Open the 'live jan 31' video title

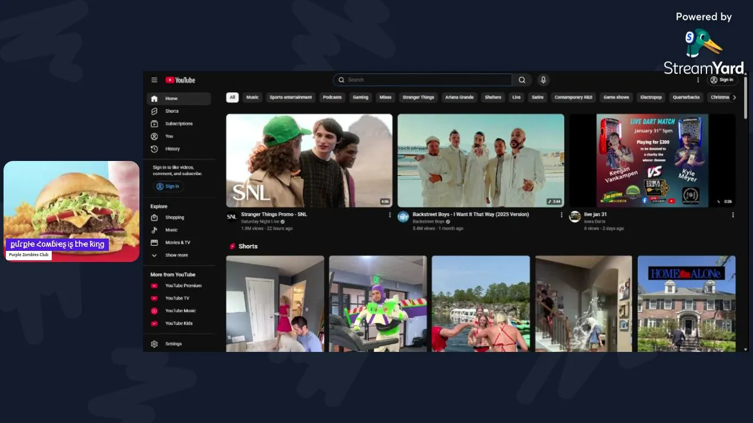point(595,214)
